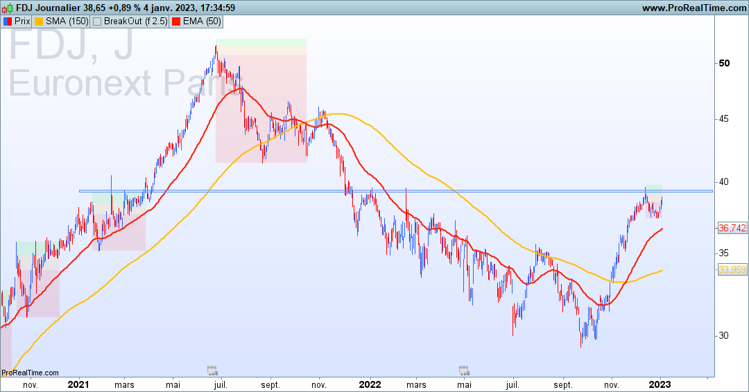This screenshot has height=392, width=749.
Task: Select the EMA (50) legend item
Action: click(196, 21)
